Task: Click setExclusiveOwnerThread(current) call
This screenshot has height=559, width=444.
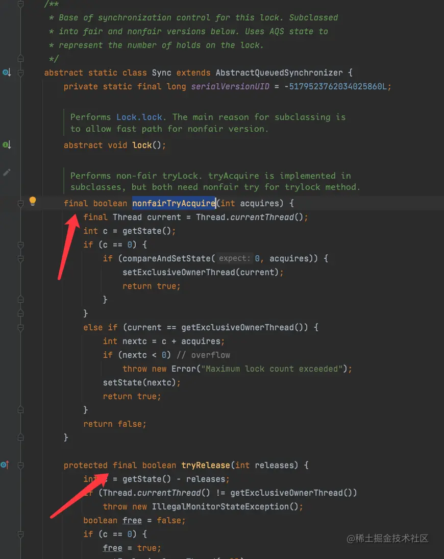Action: coord(201,273)
